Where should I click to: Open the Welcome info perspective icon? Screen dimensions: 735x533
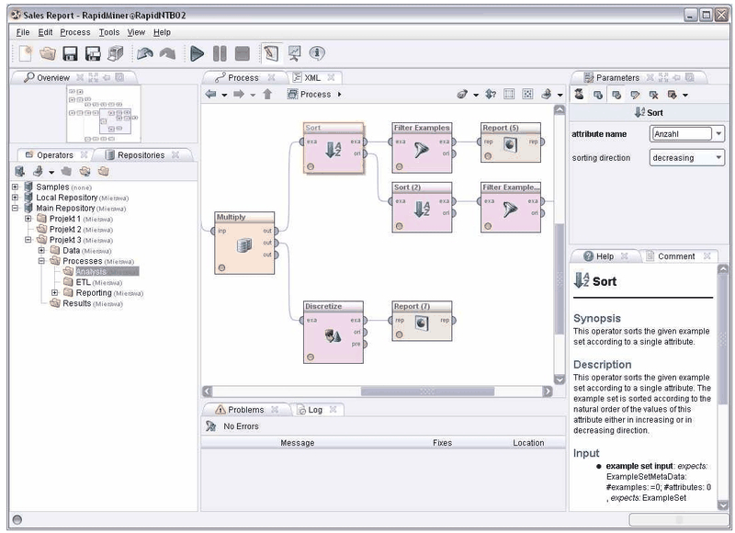pos(317,53)
